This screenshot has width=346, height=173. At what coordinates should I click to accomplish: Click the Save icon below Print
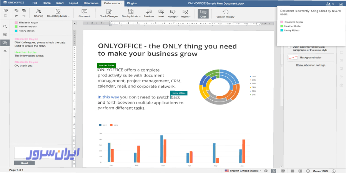click(6, 16)
